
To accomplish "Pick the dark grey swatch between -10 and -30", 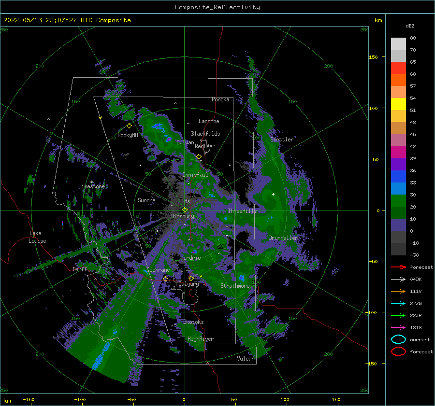I will point(398,249).
